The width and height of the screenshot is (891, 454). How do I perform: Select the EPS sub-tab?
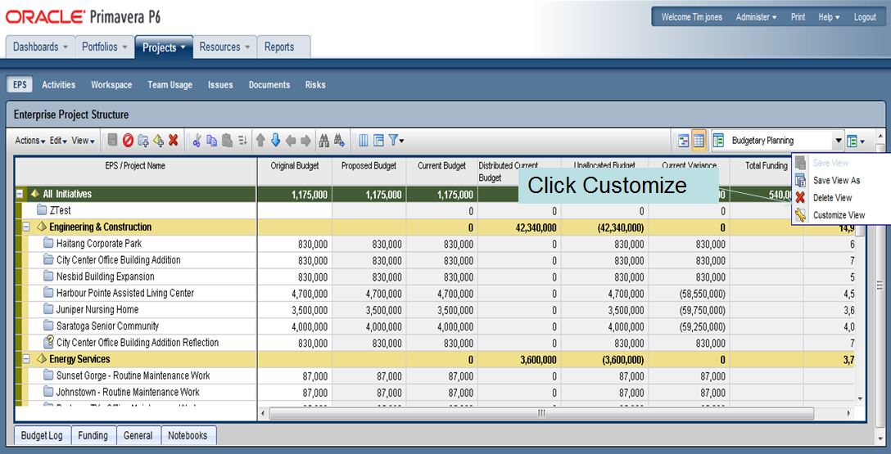click(20, 84)
